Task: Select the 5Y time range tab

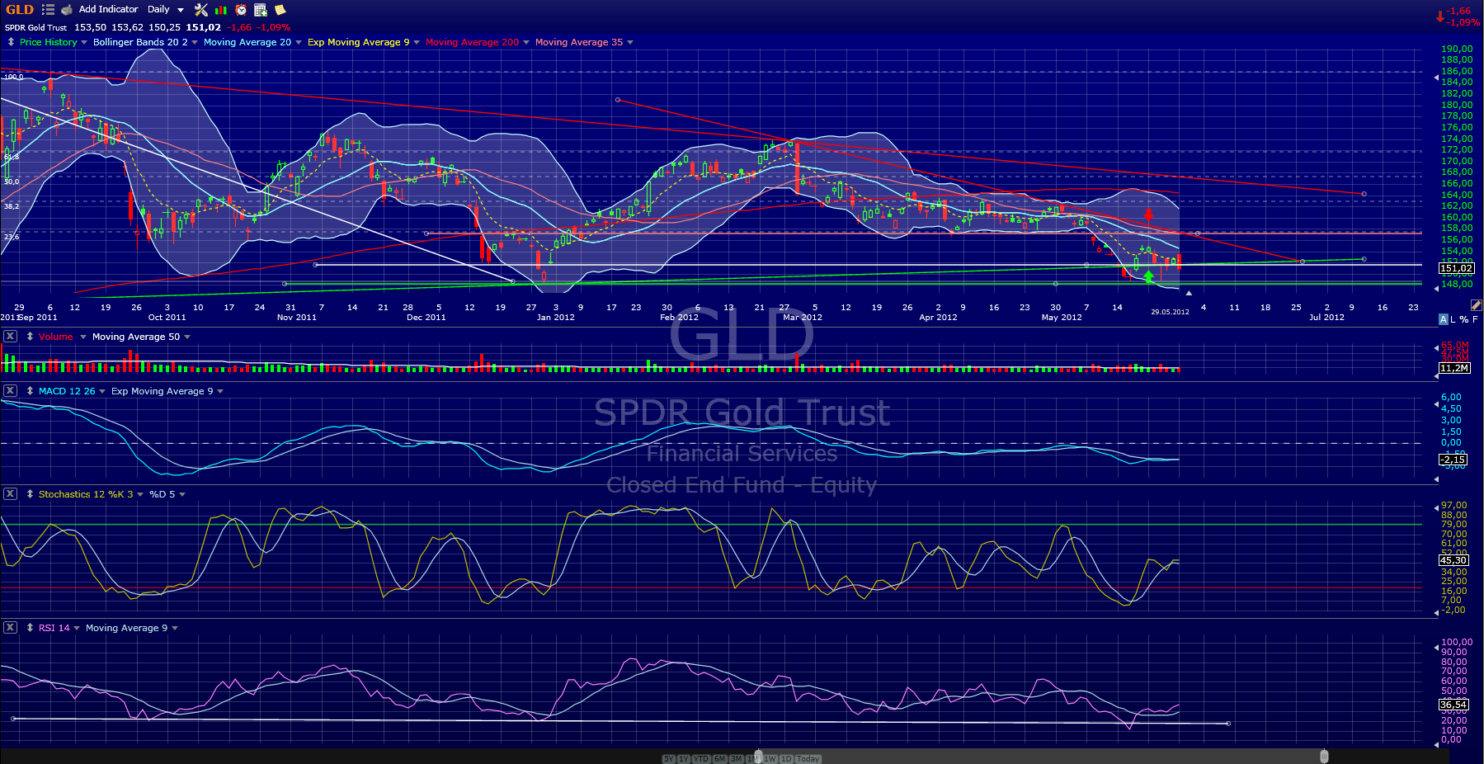Action: coord(668,759)
